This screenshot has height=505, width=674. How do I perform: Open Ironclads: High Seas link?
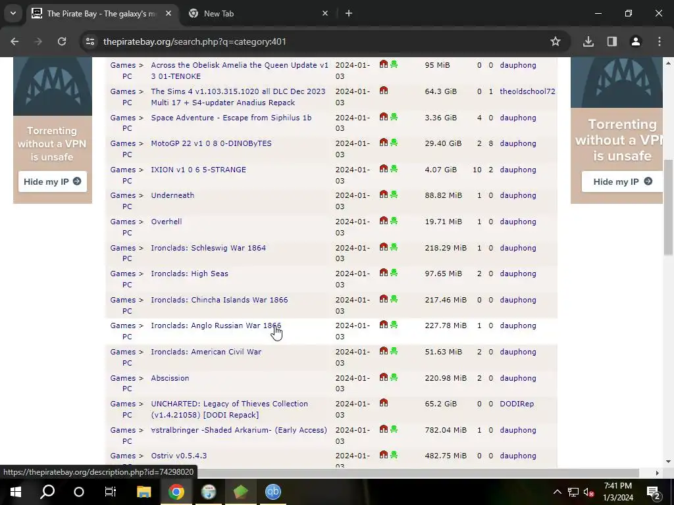point(190,274)
